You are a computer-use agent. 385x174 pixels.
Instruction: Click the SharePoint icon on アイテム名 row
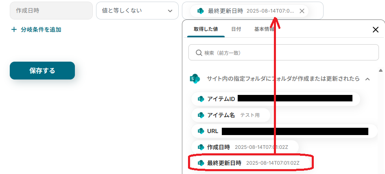pyautogui.click(x=201, y=115)
